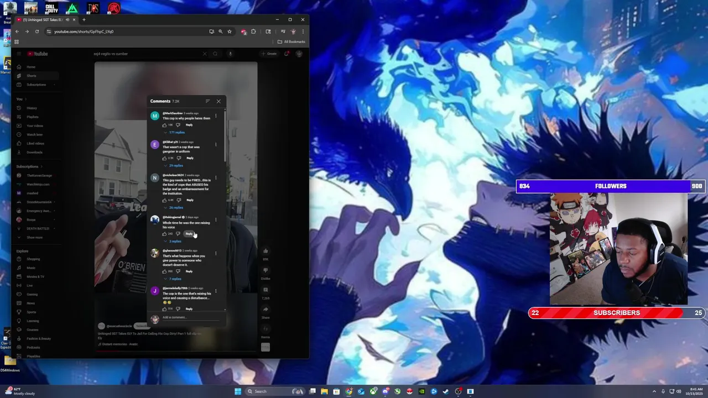
Task: Subscribe to @executivecircle channel
Action: 142,326
